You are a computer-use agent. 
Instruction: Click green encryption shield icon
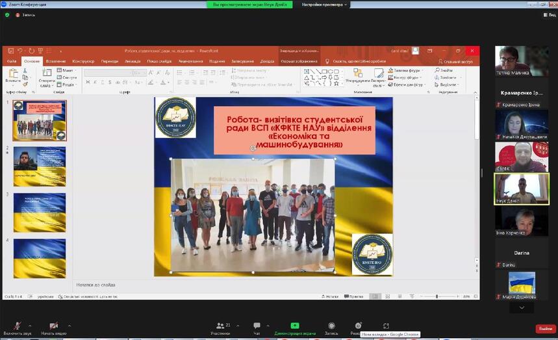pyautogui.click(x=7, y=15)
